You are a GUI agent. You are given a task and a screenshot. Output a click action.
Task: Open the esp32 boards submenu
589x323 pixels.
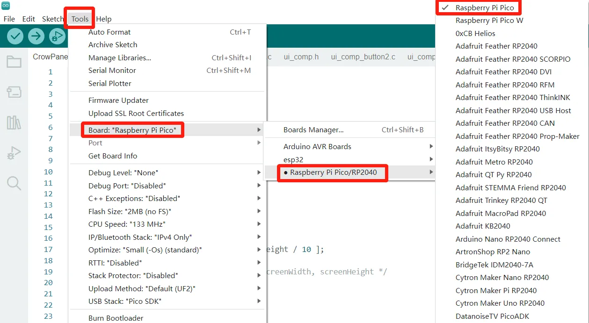point(293,159)
